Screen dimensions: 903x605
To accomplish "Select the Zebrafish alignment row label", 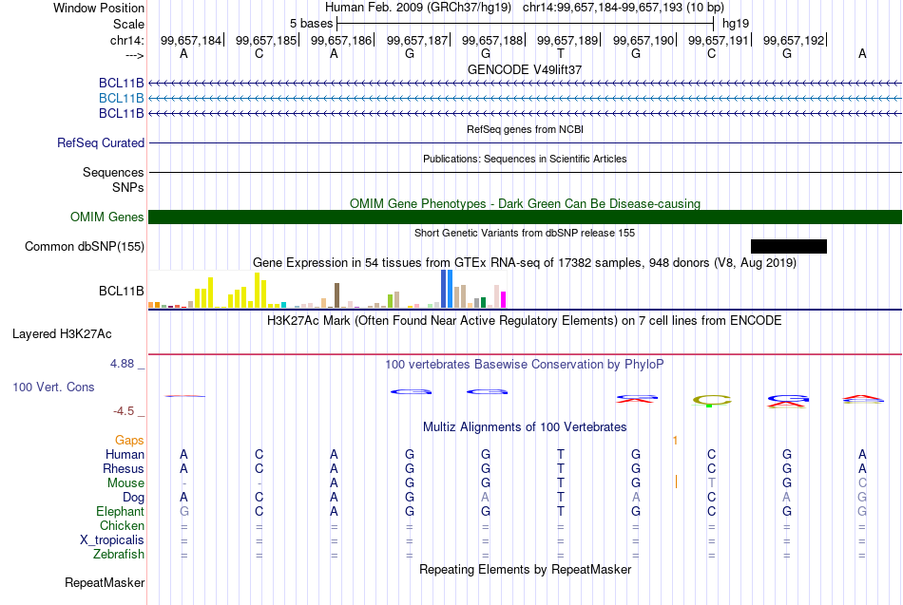I will [119, 554].
